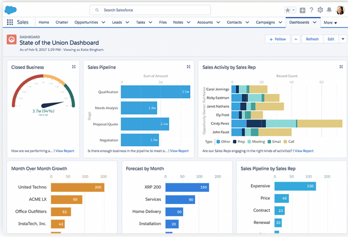Click the Needs Analysis stage label
Screen dimensions: 348x237
(x=106, y=108)
